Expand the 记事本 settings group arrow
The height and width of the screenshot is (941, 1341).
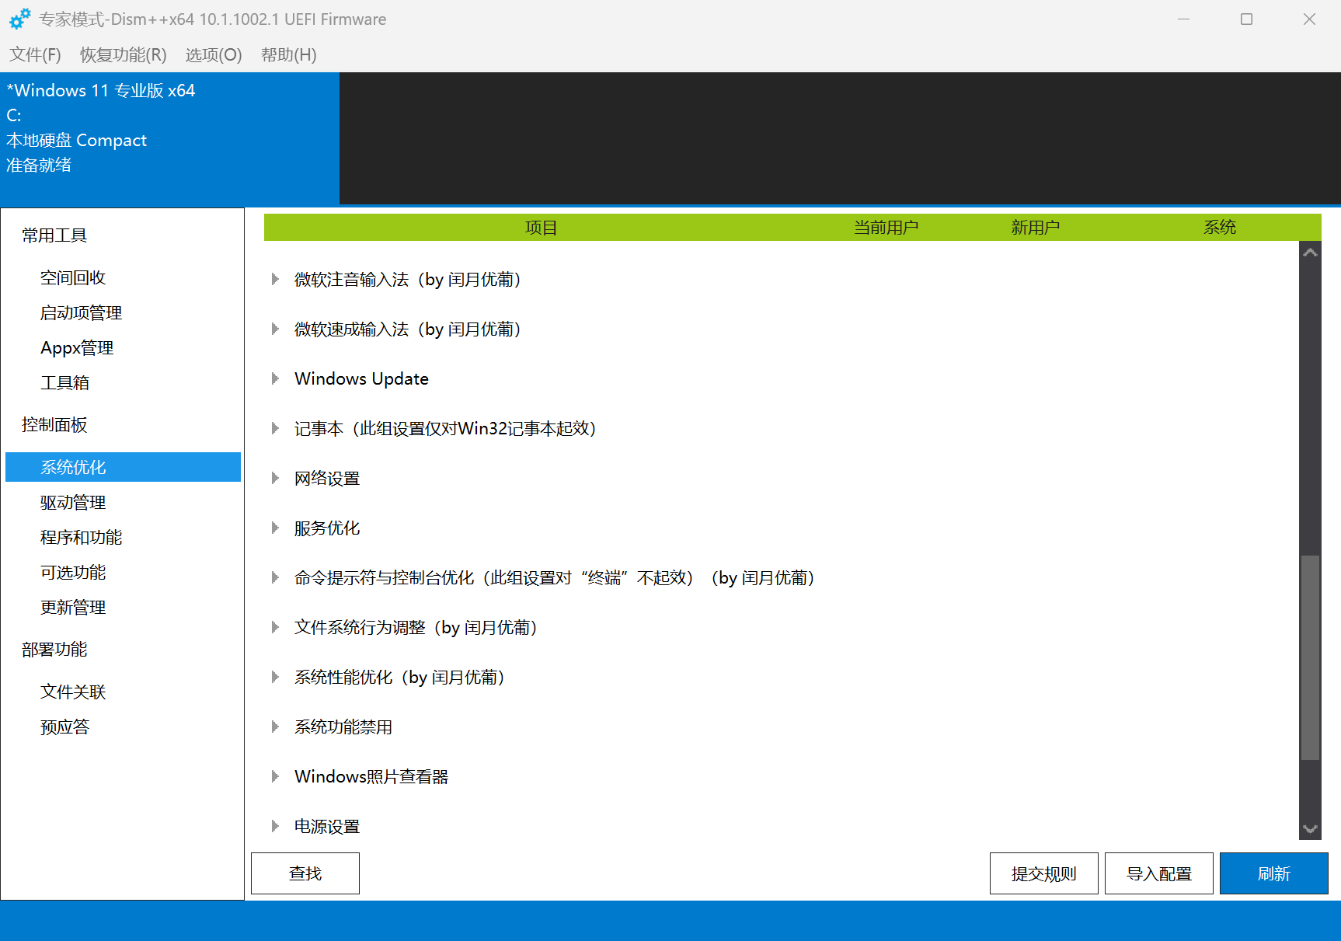click(275, 428)
